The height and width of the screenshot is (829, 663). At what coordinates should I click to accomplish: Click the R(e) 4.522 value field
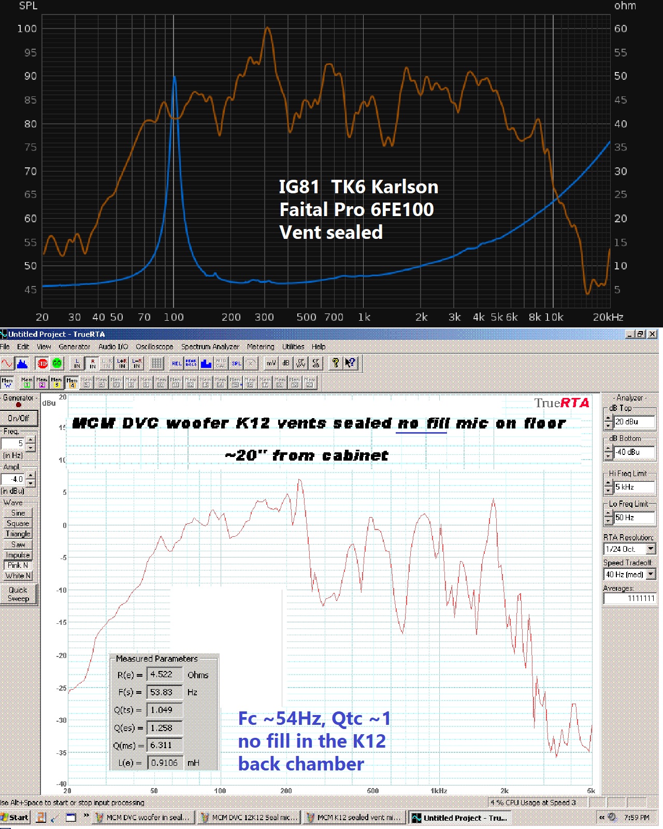[x=165, y=674]
